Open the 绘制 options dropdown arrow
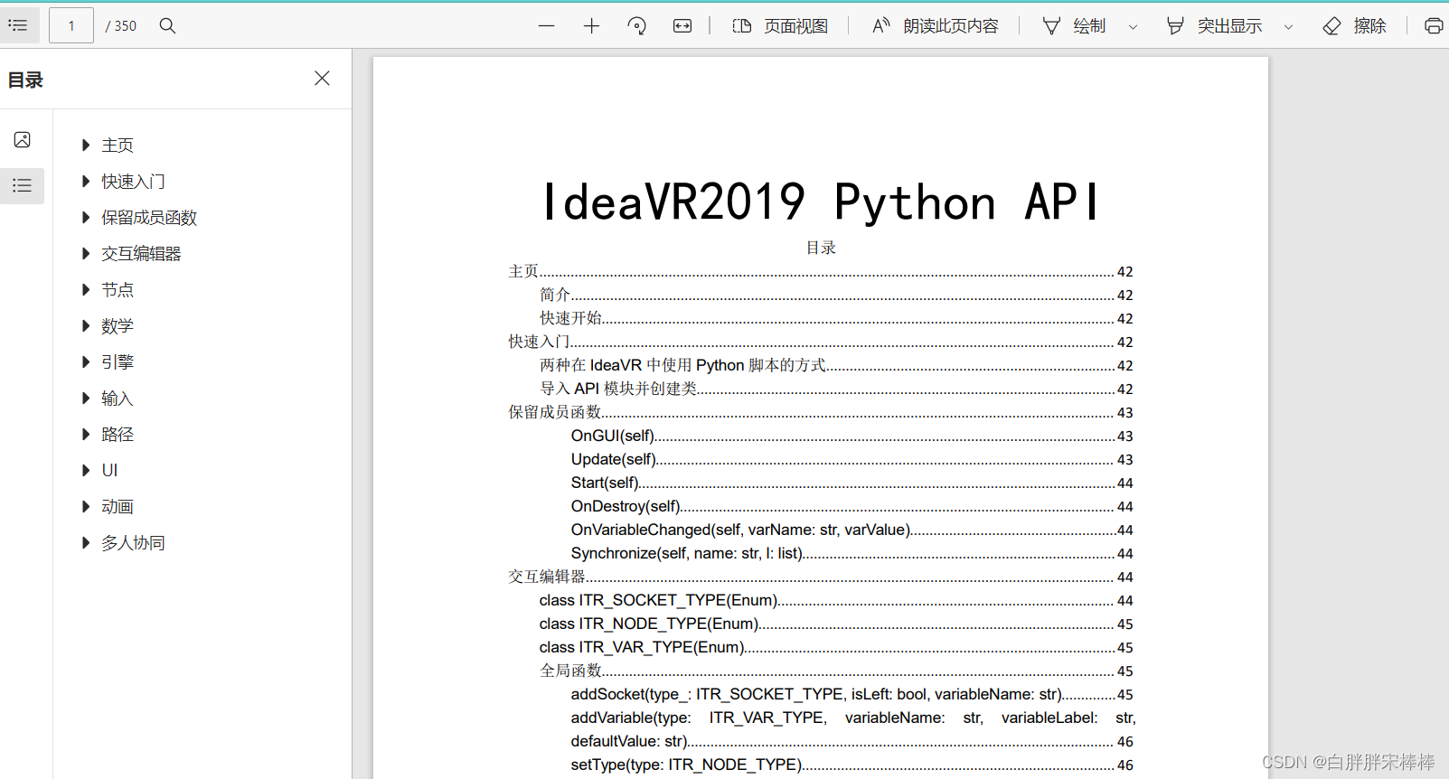This screenshot has width=1449, height=779. click(1133, 27)
